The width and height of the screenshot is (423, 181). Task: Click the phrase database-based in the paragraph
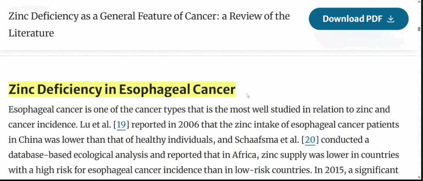pos(40,155)
